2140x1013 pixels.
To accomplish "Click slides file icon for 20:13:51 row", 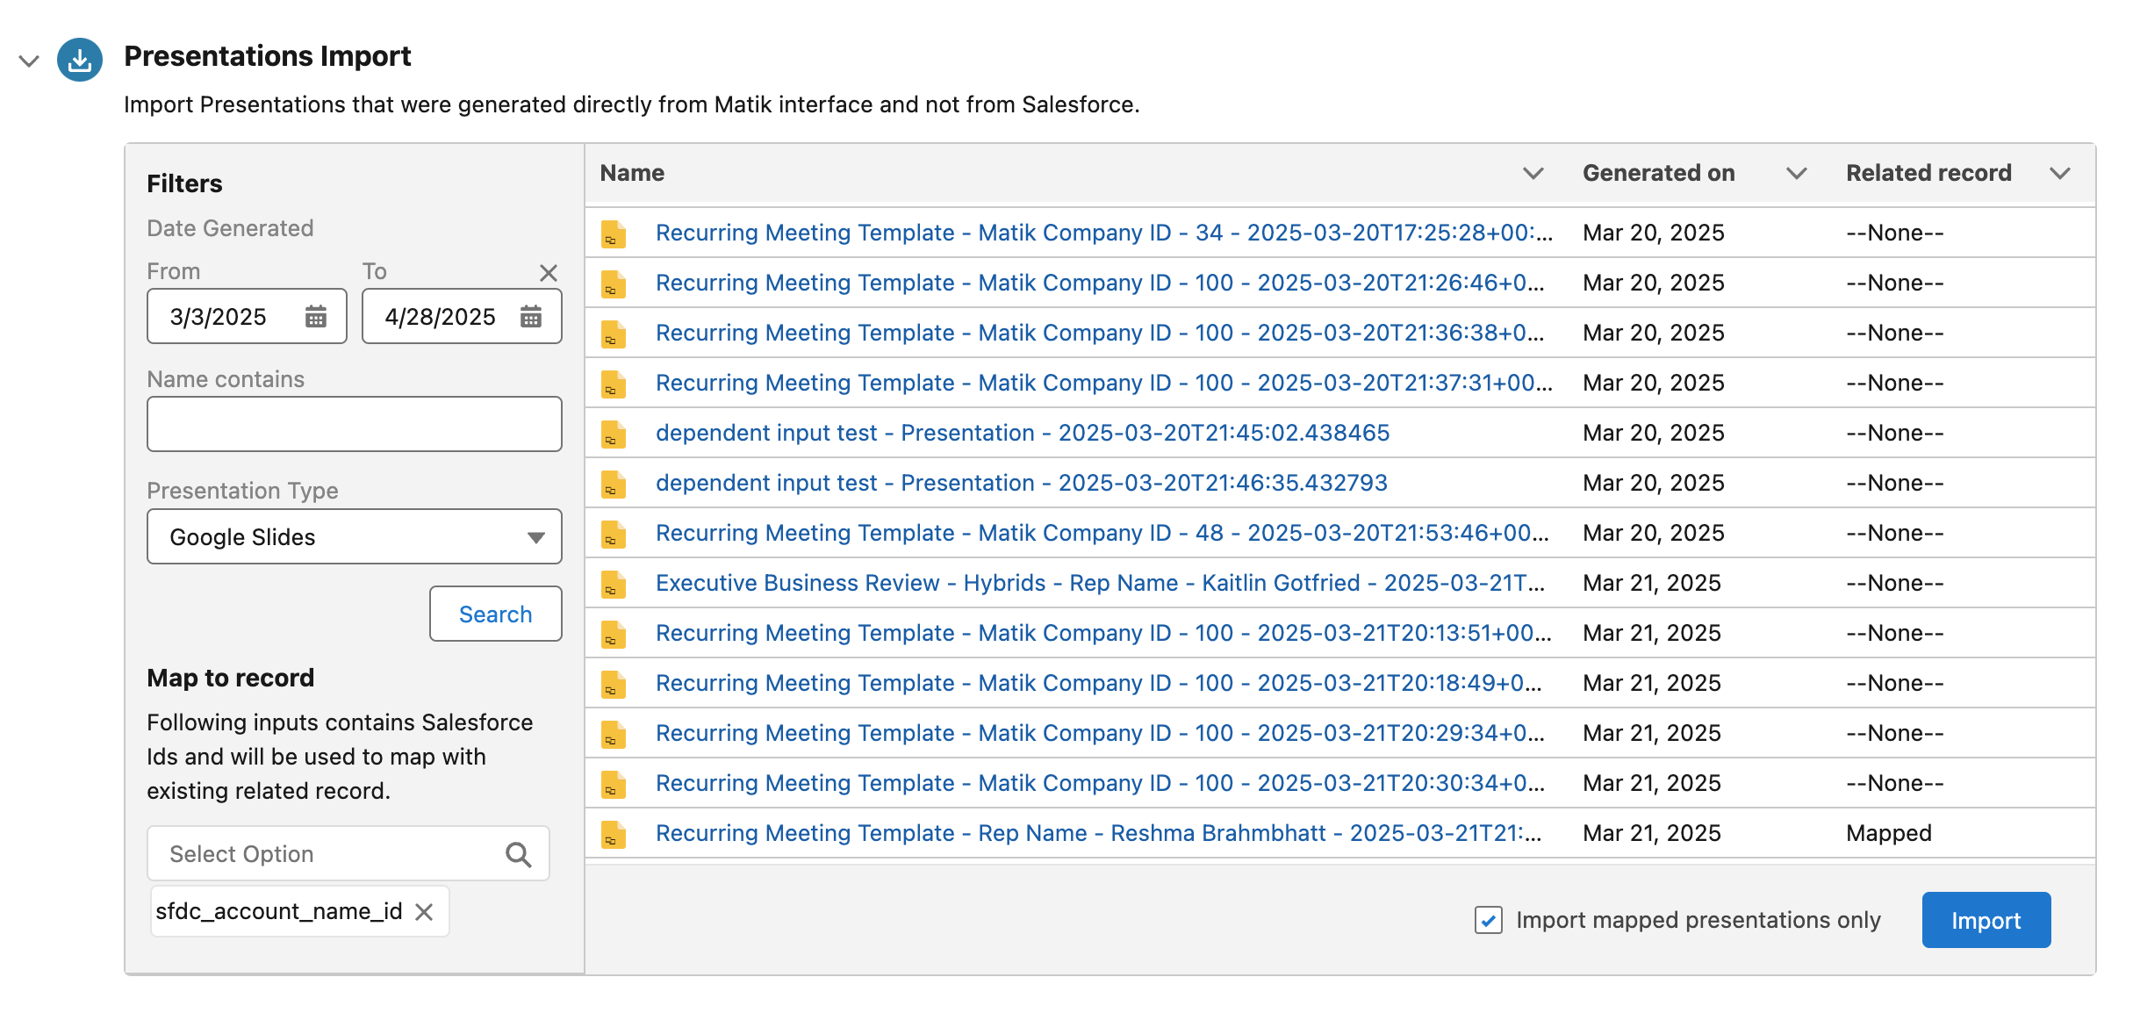I will pyautogui.click(x=614, y=634).
